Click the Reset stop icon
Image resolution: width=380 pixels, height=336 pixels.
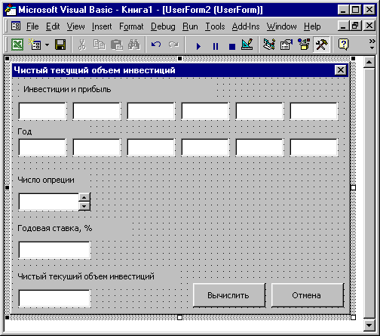232,47
